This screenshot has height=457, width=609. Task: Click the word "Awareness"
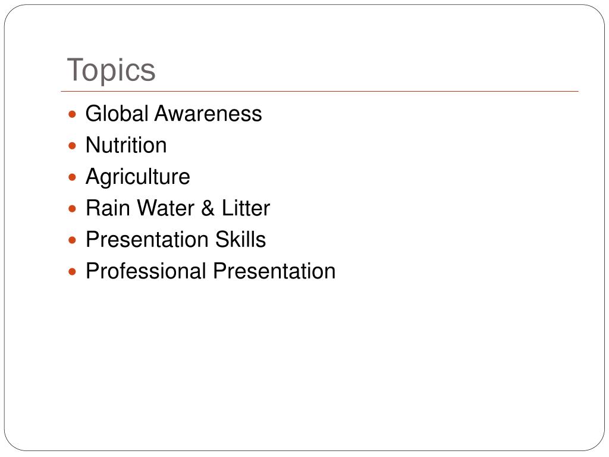pos(208,114)
